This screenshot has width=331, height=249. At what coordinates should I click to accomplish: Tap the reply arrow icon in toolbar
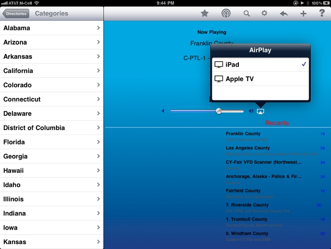(x=284, y=14)
